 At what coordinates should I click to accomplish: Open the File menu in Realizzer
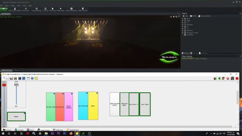point(1,6)
